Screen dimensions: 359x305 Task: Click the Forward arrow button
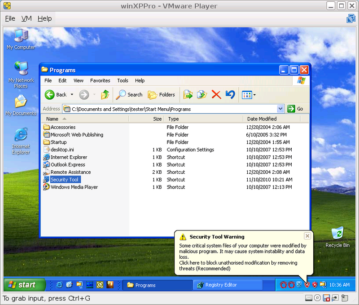click(84, 95)
